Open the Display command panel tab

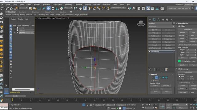167,20
